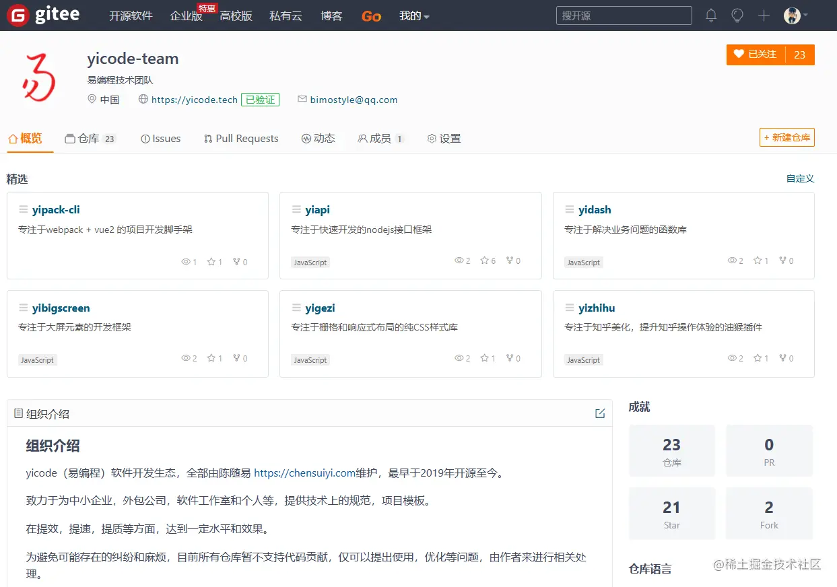
Task: Open the https://chensuiyi.com link
Action: [304, 473]
